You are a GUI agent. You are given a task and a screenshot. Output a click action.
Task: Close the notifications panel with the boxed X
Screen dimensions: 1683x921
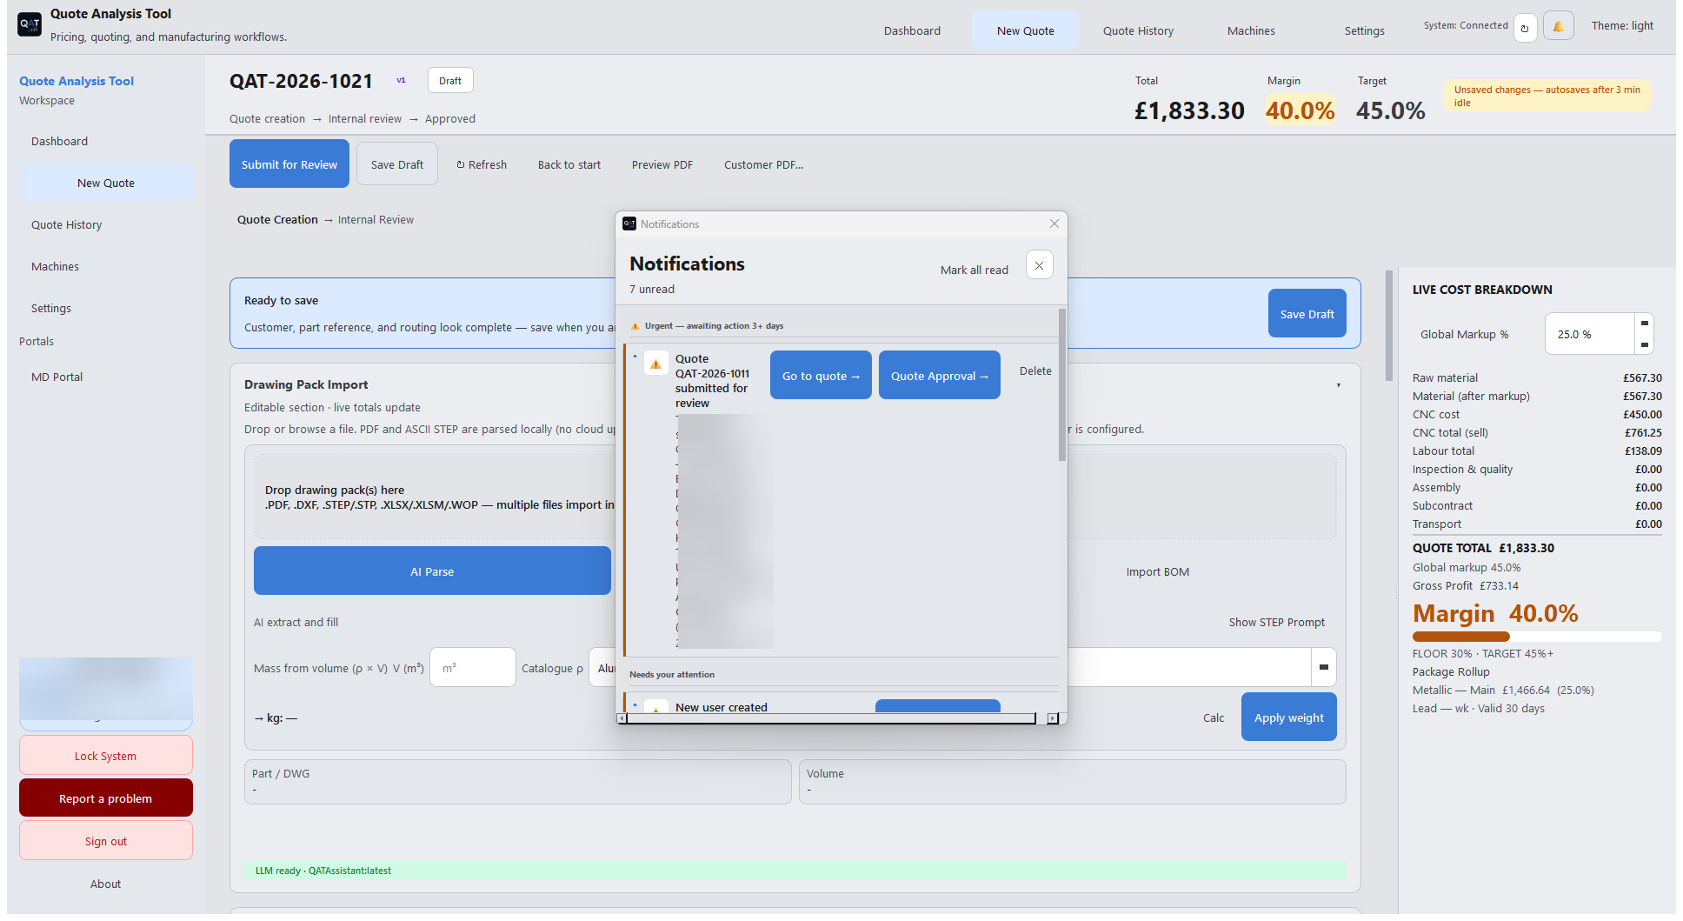point(1039,265)
